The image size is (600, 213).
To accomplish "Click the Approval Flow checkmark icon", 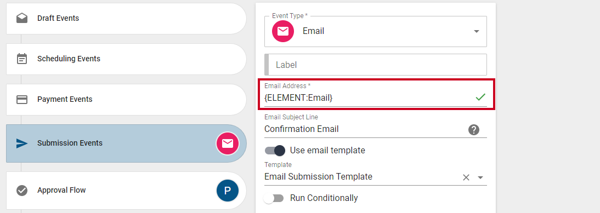I will [22, 190].
